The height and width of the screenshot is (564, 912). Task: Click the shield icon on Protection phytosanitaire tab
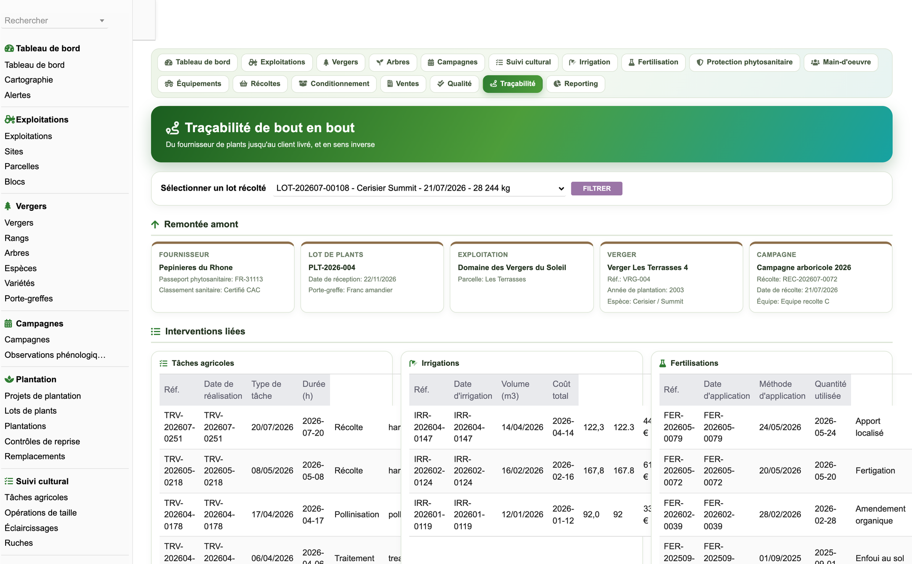click(700, 62)
